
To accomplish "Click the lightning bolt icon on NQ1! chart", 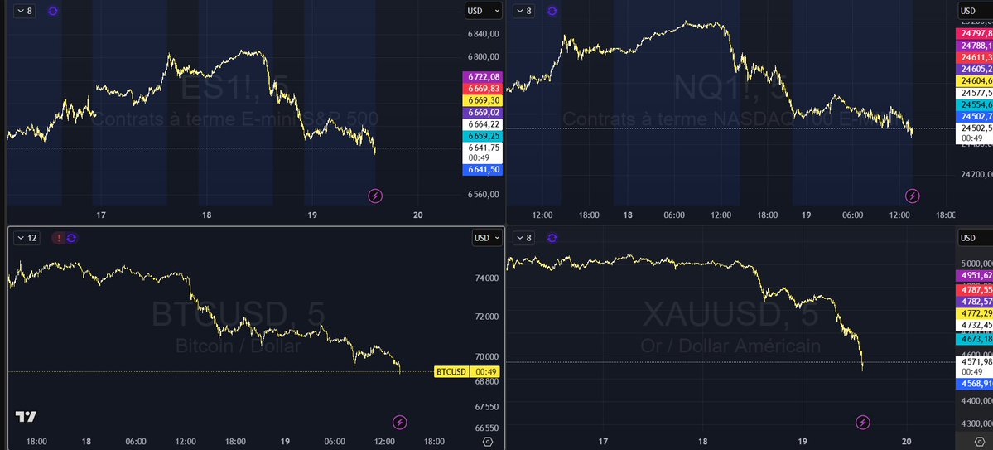I will 912,196.
